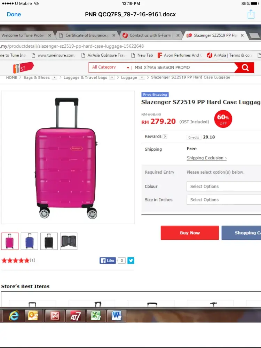Click the Rewards help question mark

pyautogui.click(x=165, y=137)
